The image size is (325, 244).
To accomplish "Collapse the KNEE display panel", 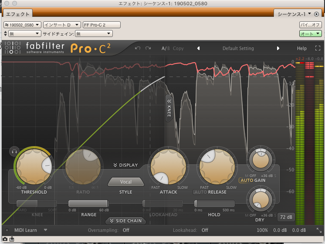I will (x=169, y=108).
